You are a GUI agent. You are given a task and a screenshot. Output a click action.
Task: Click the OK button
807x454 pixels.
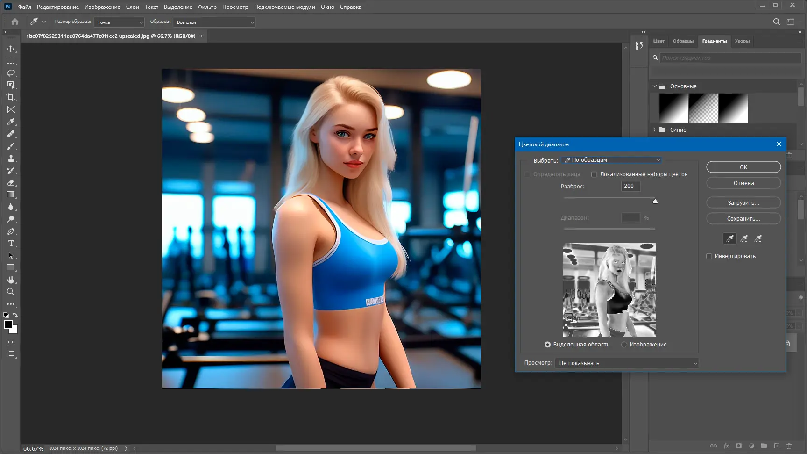[x=743, y=167]
